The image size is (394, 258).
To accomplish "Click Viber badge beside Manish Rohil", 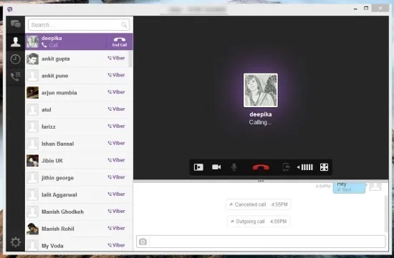I will pyautogui.click(x=116, y=228).
